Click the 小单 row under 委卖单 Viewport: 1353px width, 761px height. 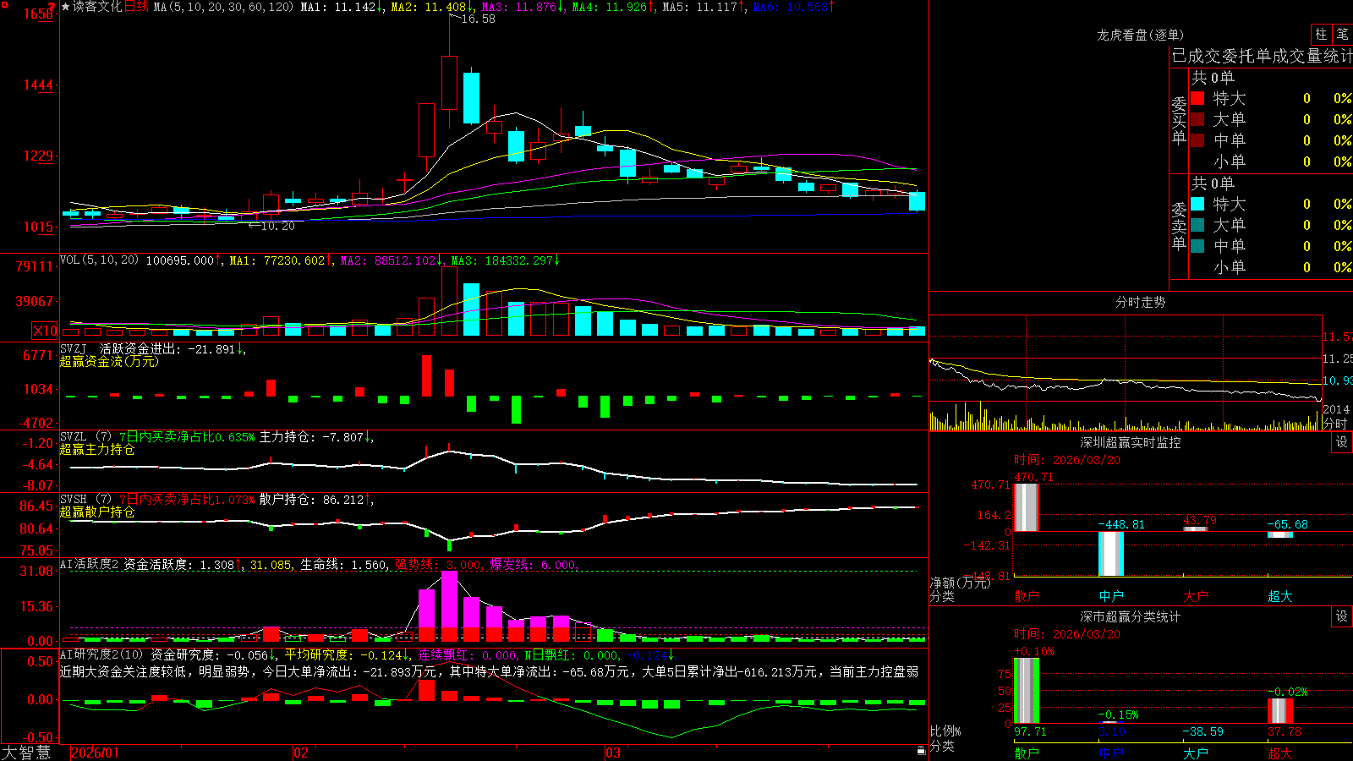click(x=1271, y=267)
